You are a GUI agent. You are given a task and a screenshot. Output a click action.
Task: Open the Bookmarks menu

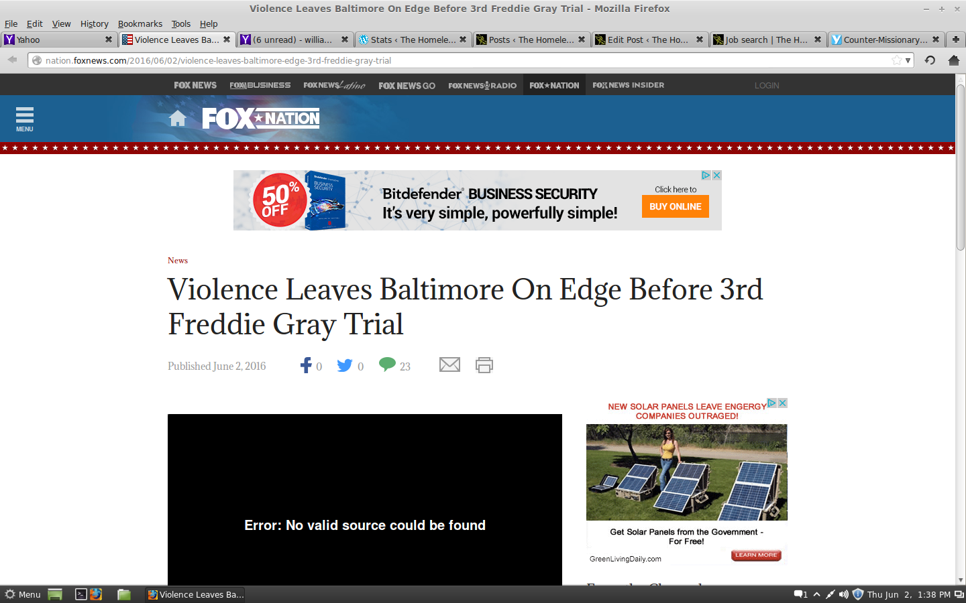pos(140,23)
